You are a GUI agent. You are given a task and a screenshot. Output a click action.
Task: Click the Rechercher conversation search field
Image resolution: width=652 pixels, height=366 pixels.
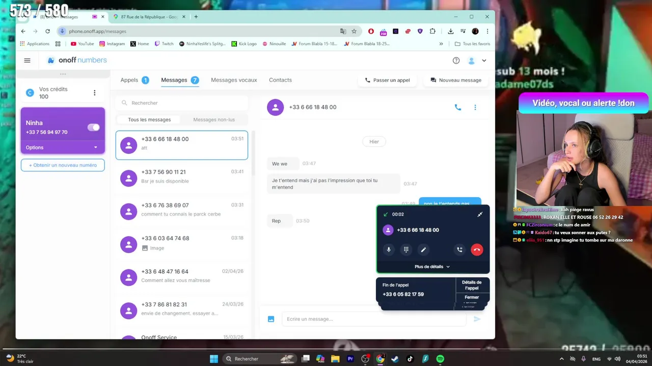coord(182,103)
